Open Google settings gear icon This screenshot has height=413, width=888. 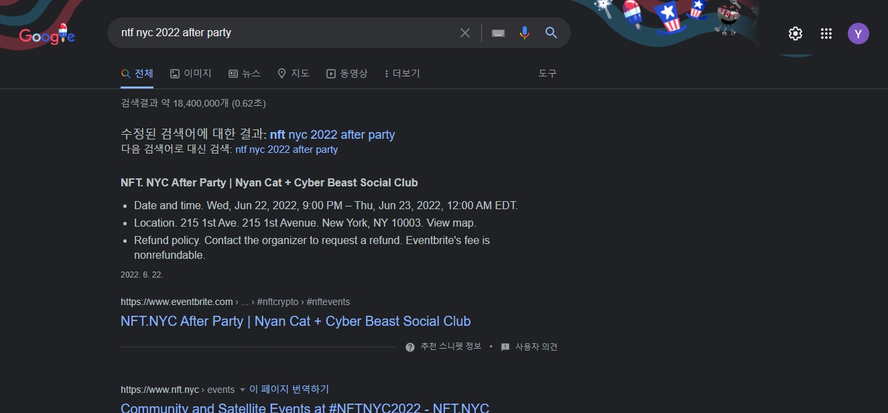796,34
